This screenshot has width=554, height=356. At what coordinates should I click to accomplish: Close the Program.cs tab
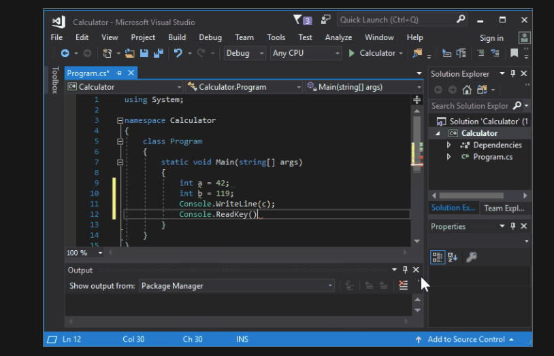131,73
